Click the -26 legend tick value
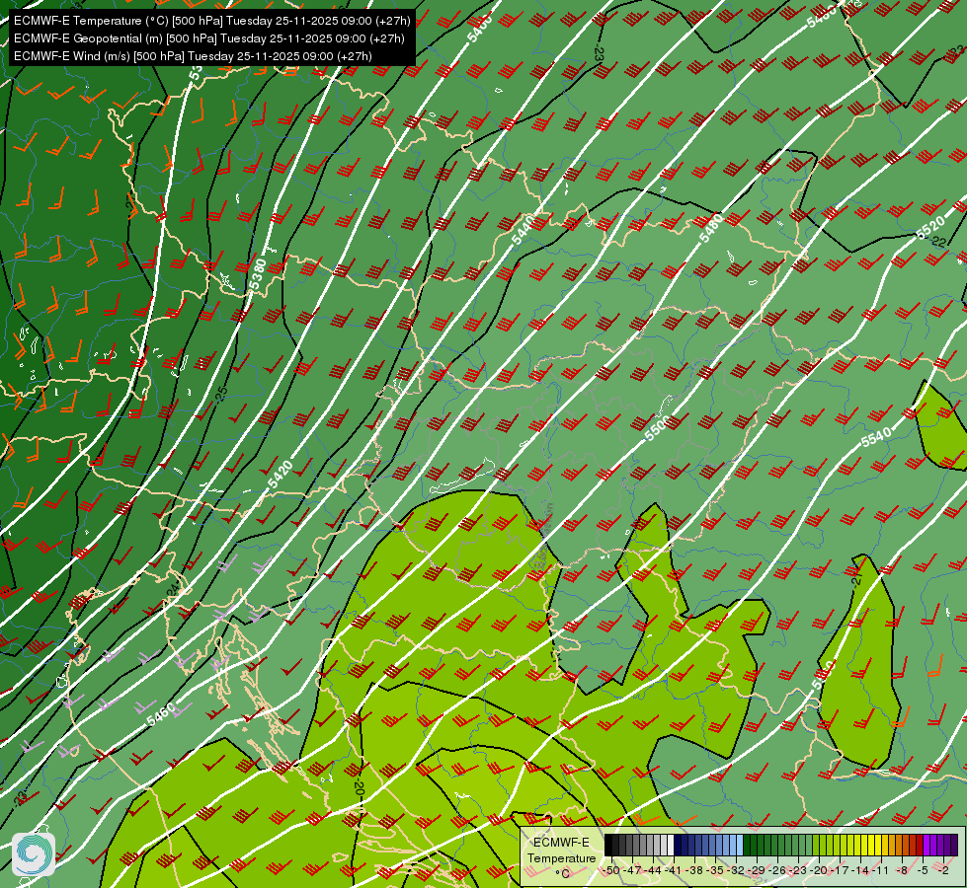 tap(777, 870)
